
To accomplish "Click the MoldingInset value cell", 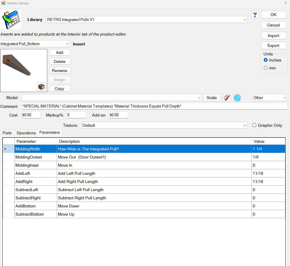I will (x=268, y=165).
